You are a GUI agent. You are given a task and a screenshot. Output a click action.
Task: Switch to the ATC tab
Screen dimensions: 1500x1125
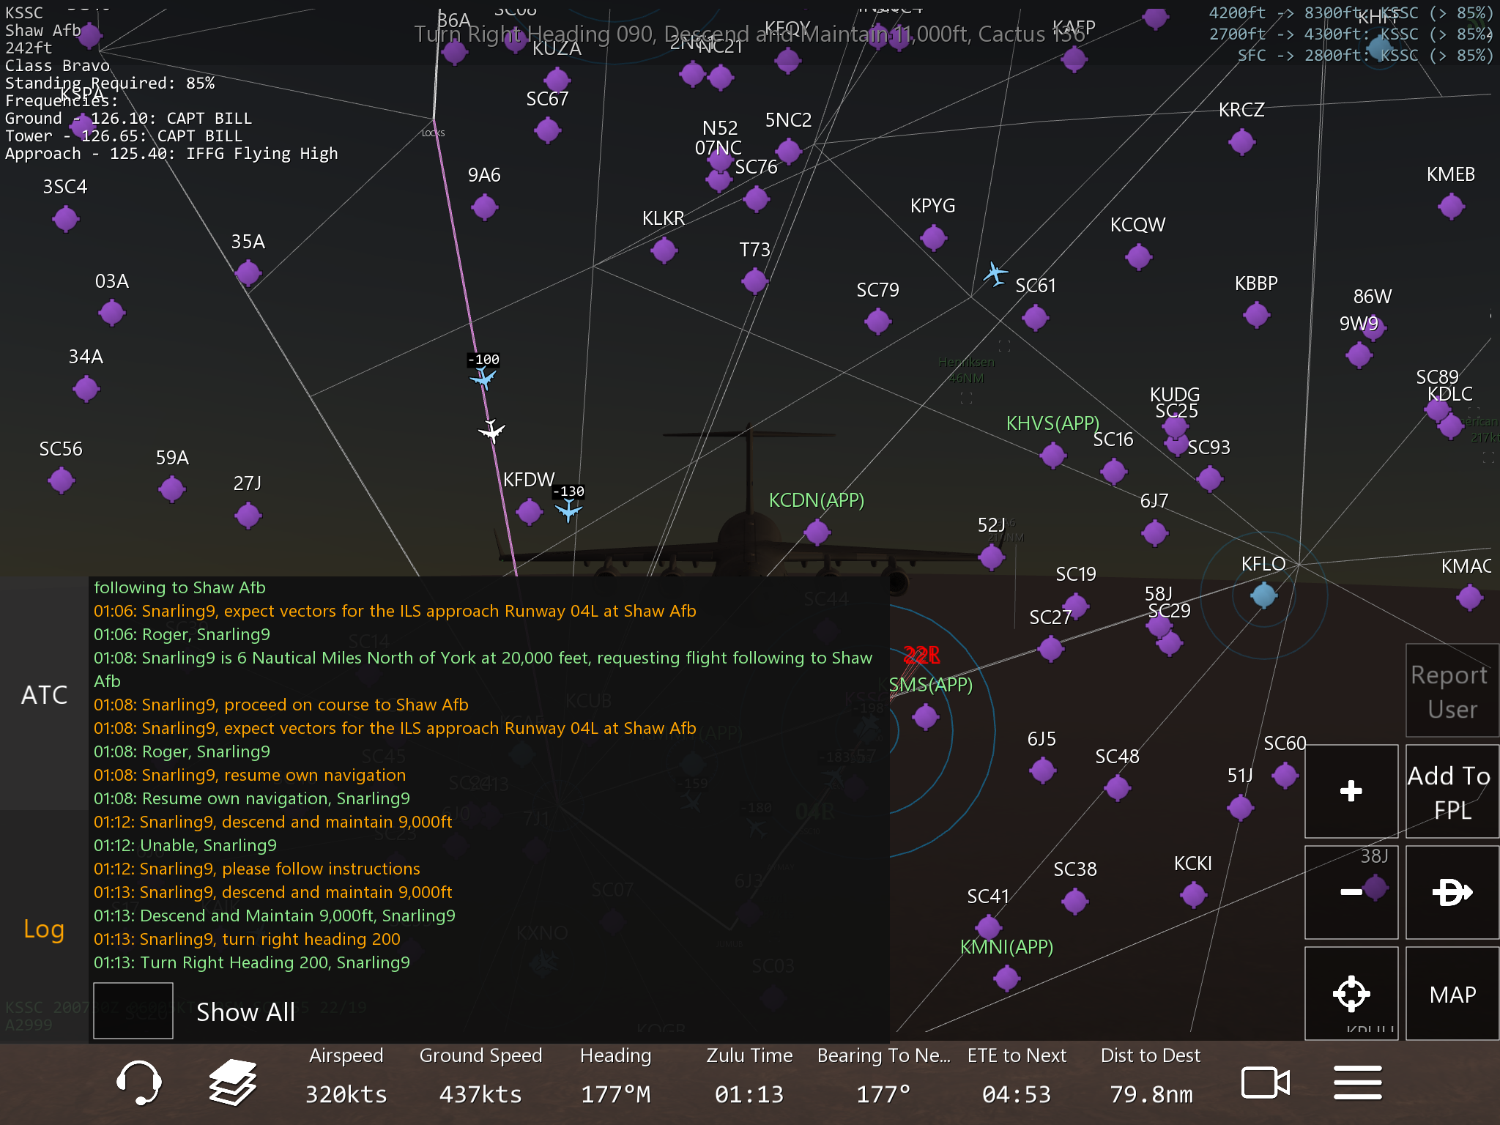tap(44, 694)
